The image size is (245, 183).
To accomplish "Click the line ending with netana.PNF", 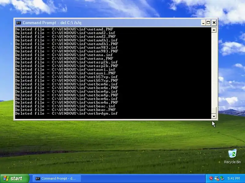I will (x=64, y=59).
